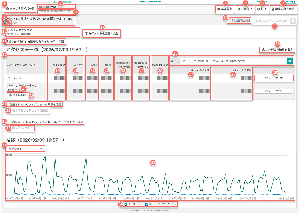Open the calendar icon for date range
This screenshot has height=213, width=299.
(x=293, y=20)
